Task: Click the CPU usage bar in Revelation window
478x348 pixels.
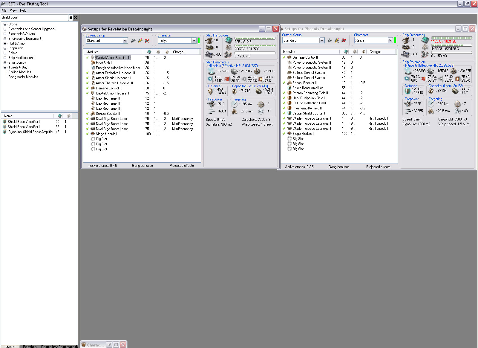Action: 255,38
